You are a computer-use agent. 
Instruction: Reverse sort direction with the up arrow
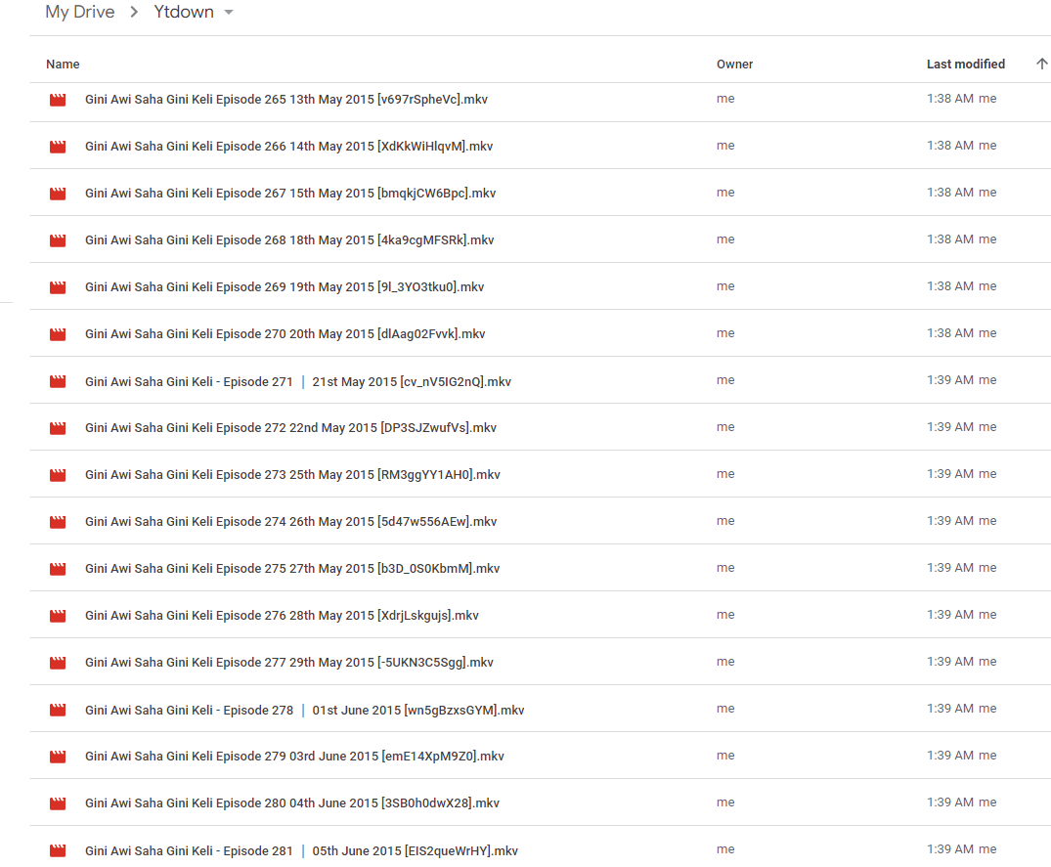(1041, 64)
